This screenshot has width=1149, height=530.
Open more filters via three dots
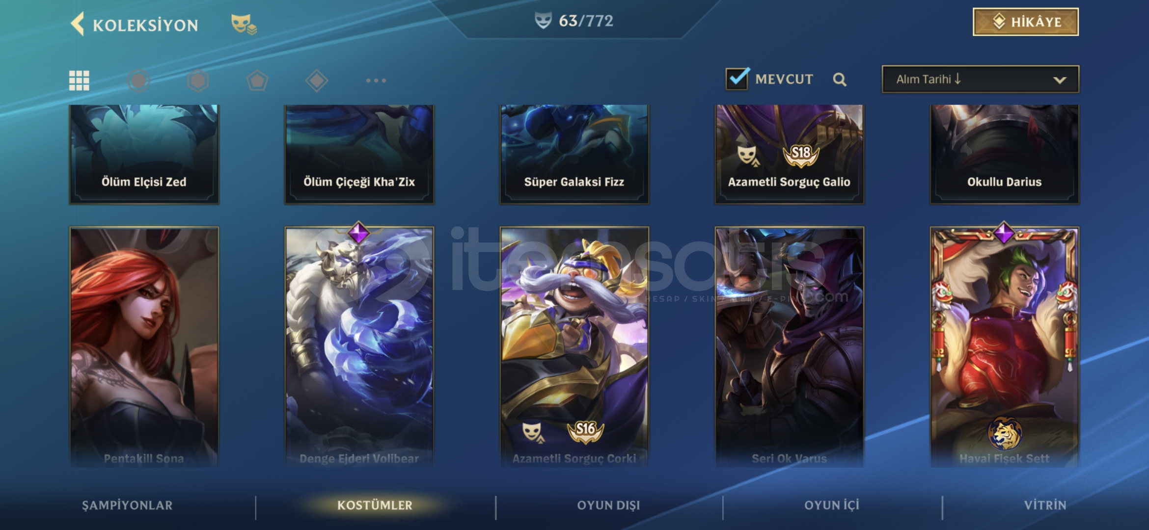tap(376, 80)
